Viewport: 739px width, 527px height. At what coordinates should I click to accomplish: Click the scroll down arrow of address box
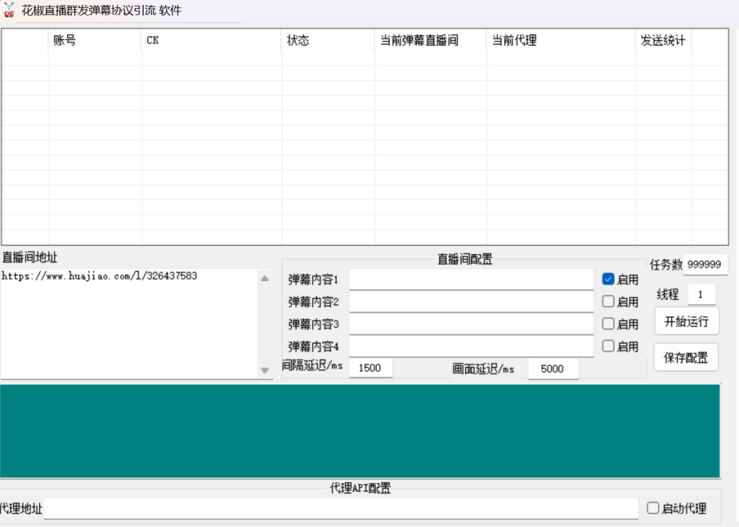click(x=265, y=370)
